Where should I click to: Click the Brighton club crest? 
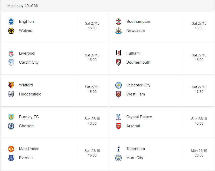click(x=11, y=21)
